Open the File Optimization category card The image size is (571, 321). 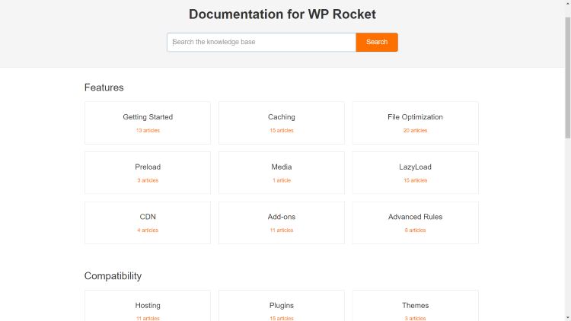(x=416, y=123)
